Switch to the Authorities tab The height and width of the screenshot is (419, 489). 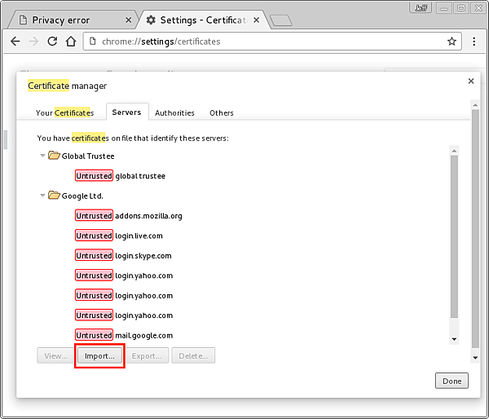click(x=174, y=112)
